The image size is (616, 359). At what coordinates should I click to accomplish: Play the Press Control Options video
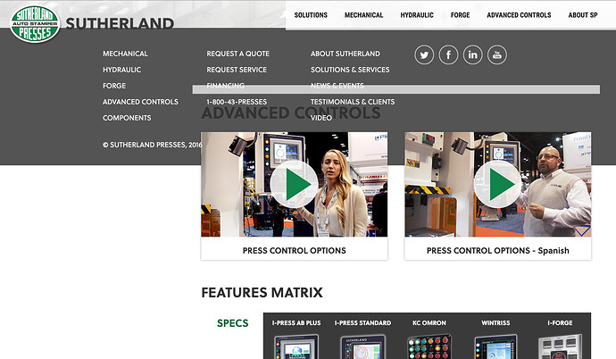(x=294, y=184)
